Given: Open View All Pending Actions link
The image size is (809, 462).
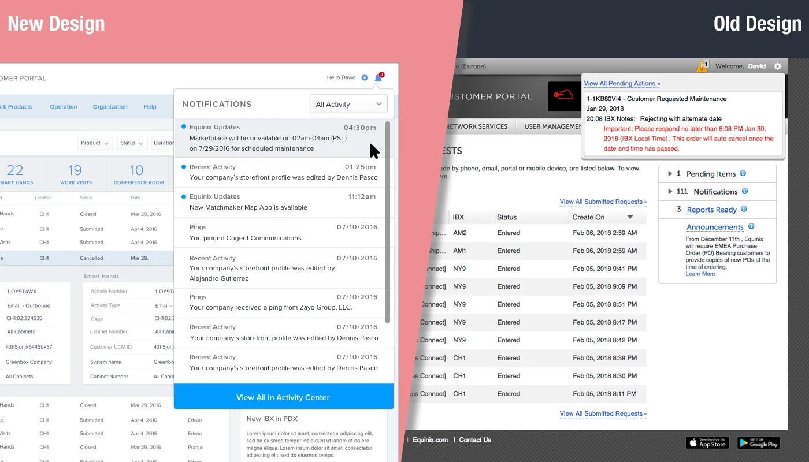Looking at the screenshot, I should point(622,84).
